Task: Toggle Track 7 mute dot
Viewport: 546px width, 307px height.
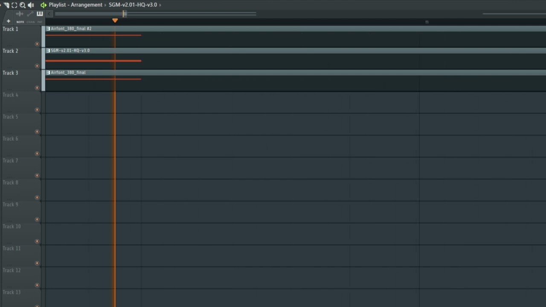Action: coord(37,176)
